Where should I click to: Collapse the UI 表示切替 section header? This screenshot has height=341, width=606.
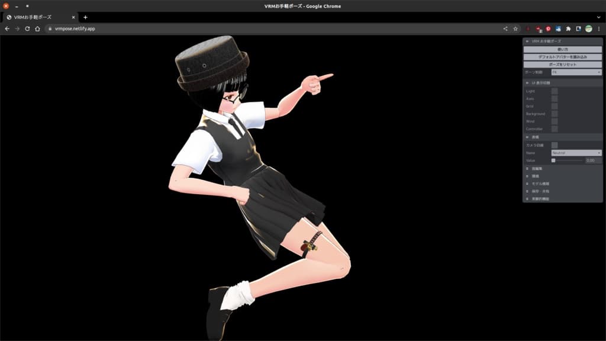[x=562, y=83]
